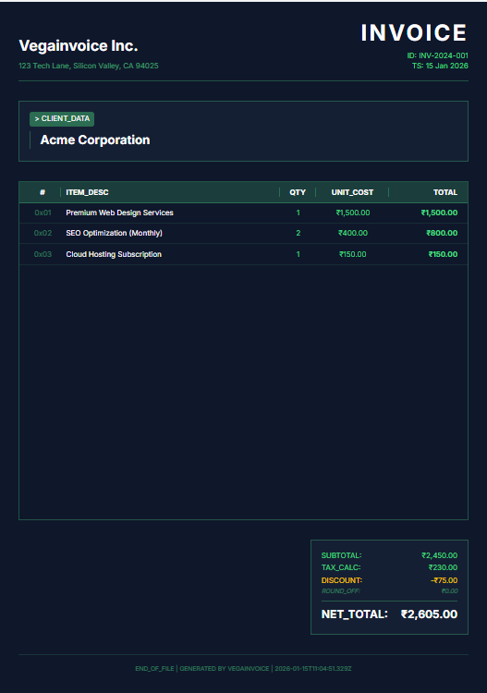Click the ROUND_OFF: label
Screen dimensions: 487x693
pos(341,591)
